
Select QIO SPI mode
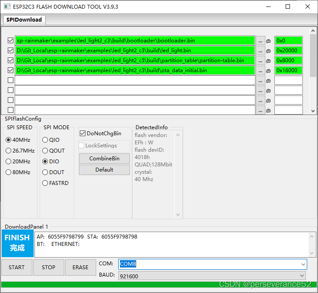pyautogui.click(x=51, y=140)
